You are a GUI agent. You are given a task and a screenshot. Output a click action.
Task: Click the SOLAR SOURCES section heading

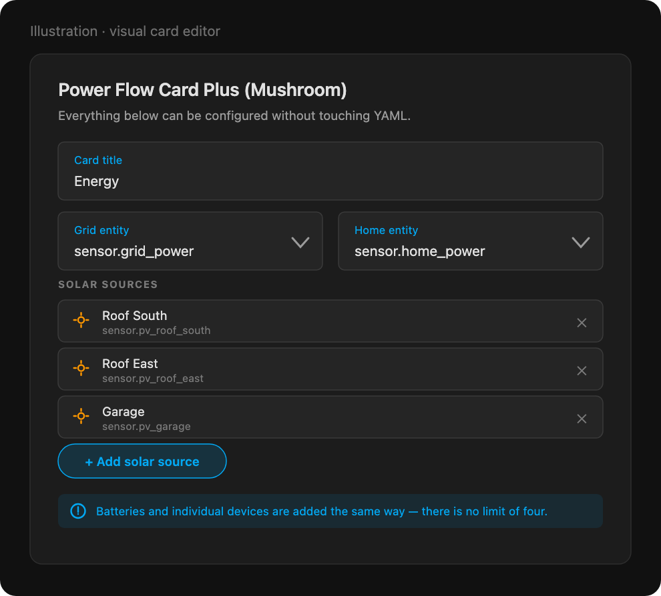(108, 285)
